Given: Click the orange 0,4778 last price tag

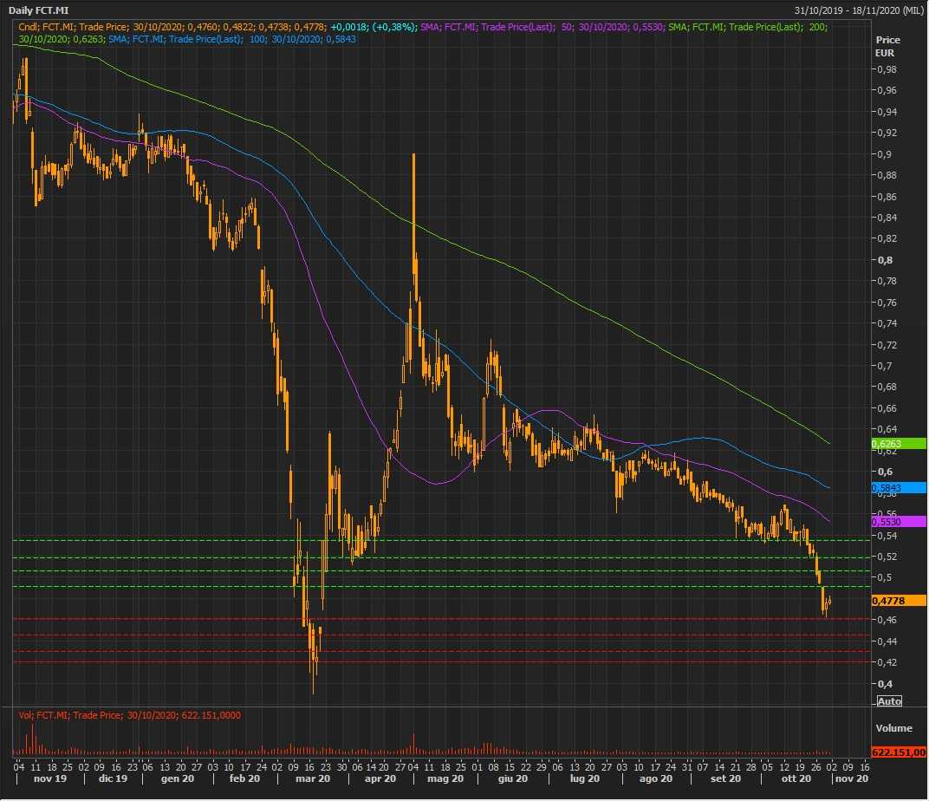Looking at the screenshot, I should (899, 601).
